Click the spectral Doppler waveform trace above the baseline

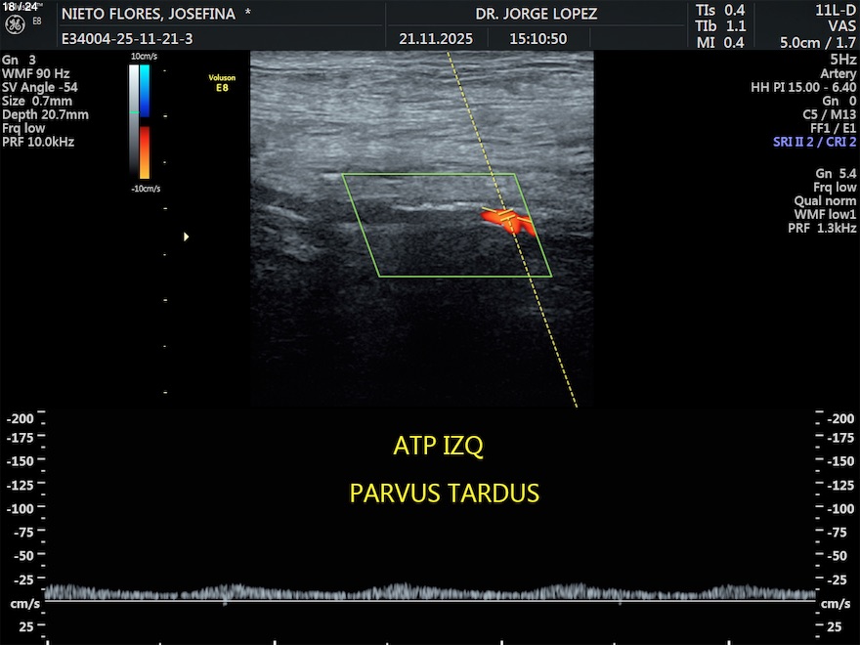click(x=430, y=591)
